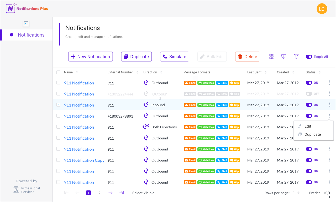Click the New Notification button
Screen dimensions: 336x202
pyautogui.click(x=91, y=57)
